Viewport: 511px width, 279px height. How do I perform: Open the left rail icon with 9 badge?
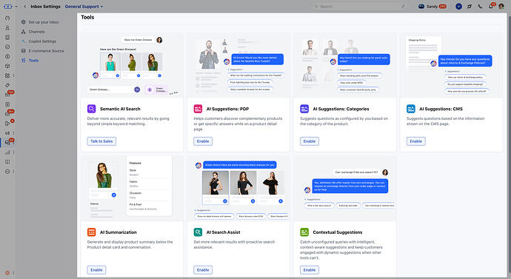[7, 124]
